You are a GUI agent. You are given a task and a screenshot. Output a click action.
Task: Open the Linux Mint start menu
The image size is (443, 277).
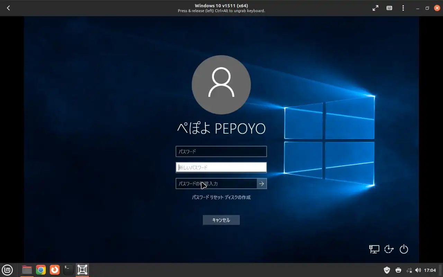[7, 270]
